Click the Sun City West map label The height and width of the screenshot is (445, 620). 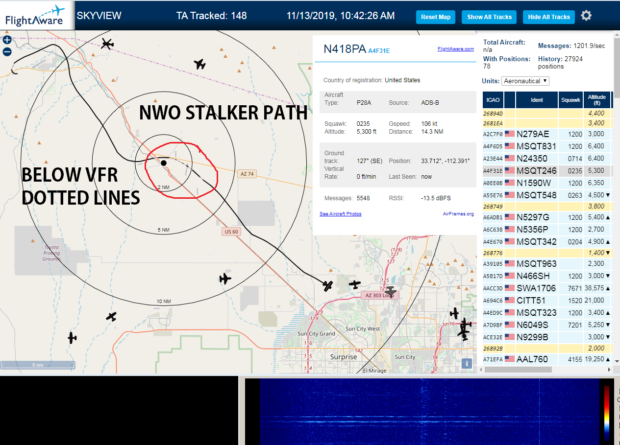[362, 328]
